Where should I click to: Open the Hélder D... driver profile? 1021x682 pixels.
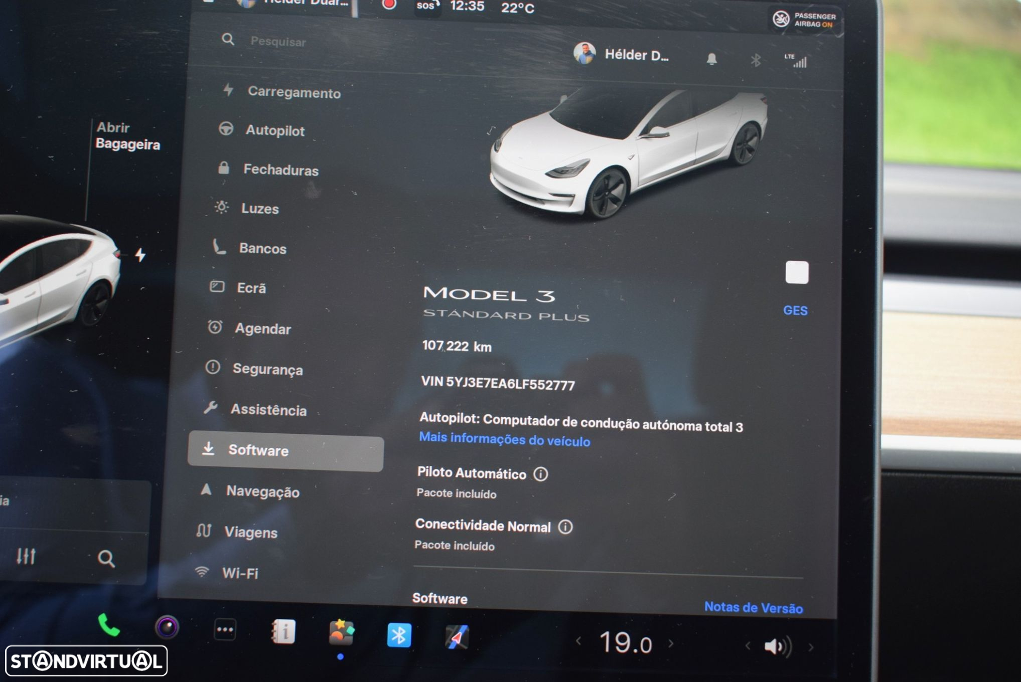coord(622,54)
